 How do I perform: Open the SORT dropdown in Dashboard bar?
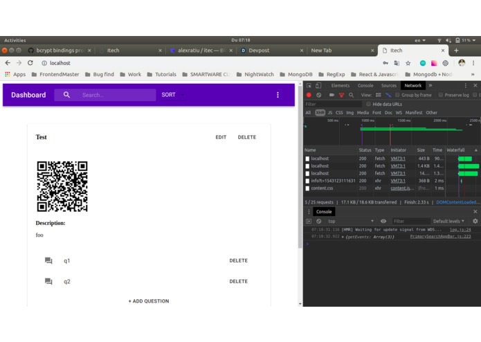click(173, 95)
